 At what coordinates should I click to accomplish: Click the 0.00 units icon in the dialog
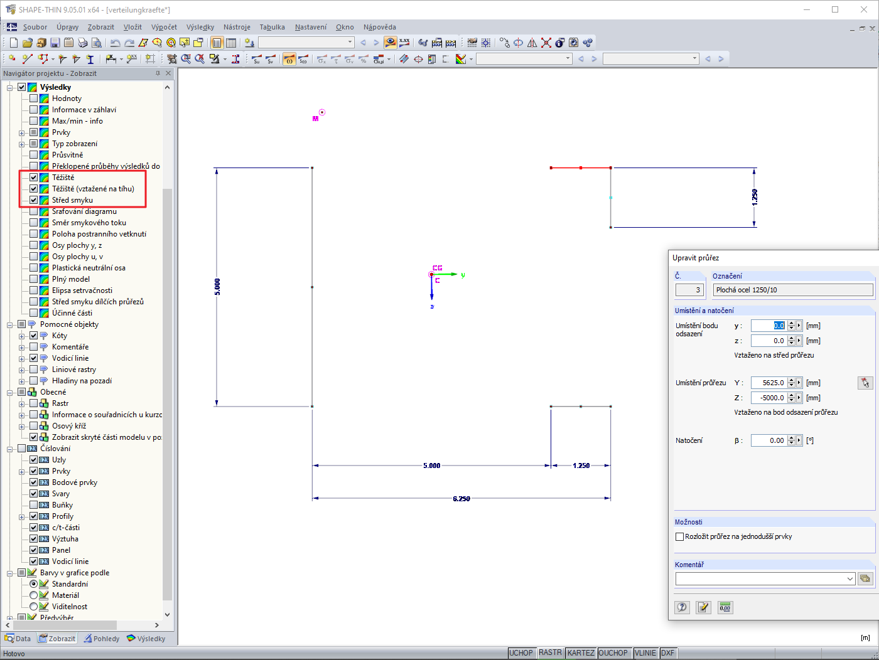click(725, 607)
